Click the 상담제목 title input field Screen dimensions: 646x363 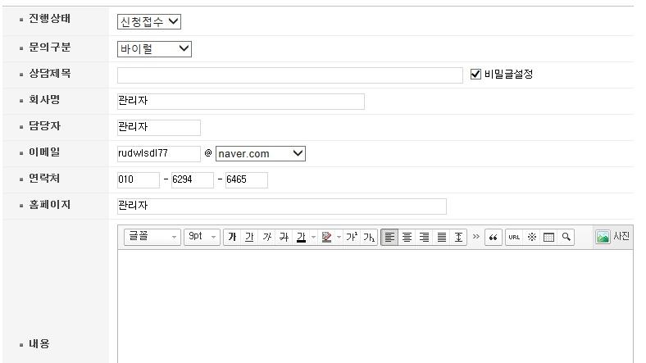[x=290, y=75]
